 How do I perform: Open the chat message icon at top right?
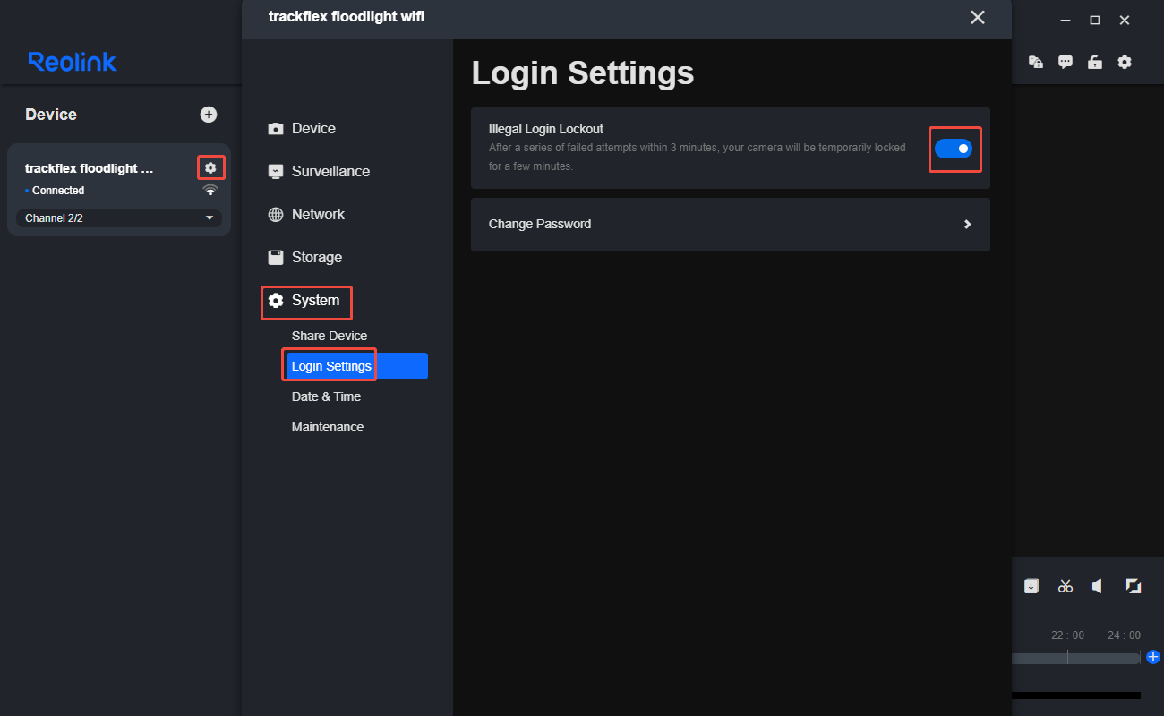pos(1065,62)
